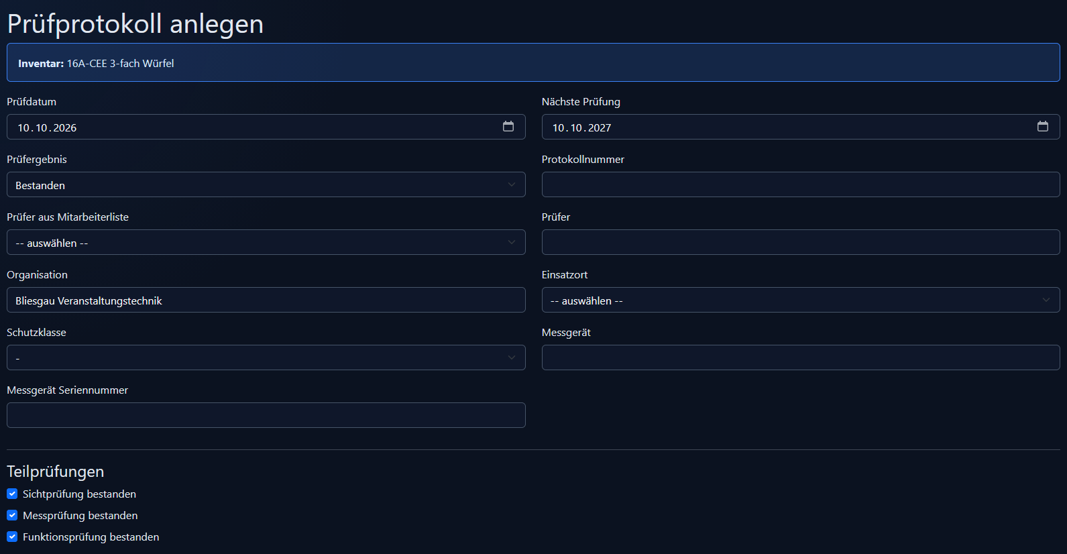The height and width of the screenshot is (554, 1067).
Task: Open the Einsatzort dropdown
Action: [801, 300]
